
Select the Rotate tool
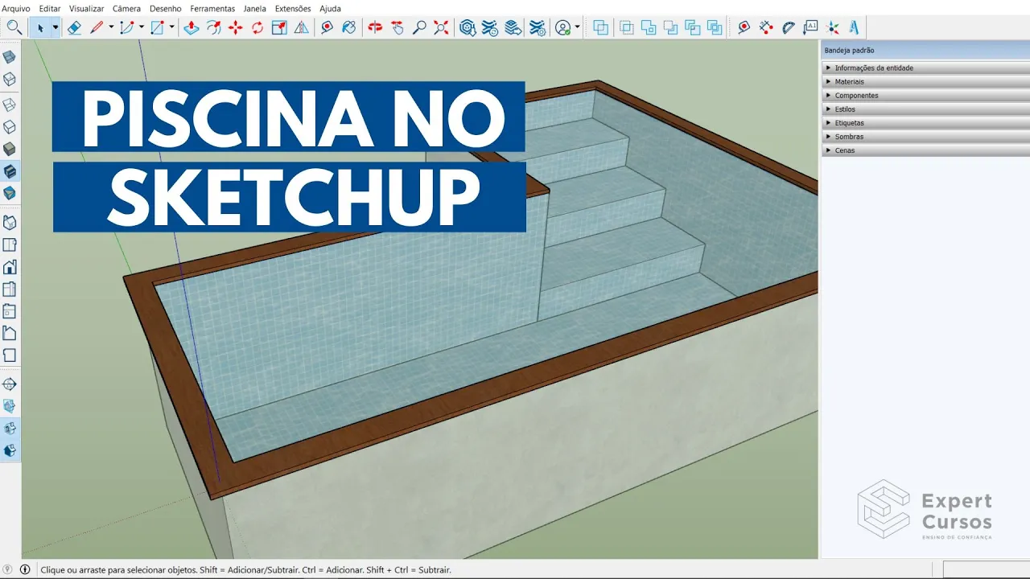coord(257,27)
